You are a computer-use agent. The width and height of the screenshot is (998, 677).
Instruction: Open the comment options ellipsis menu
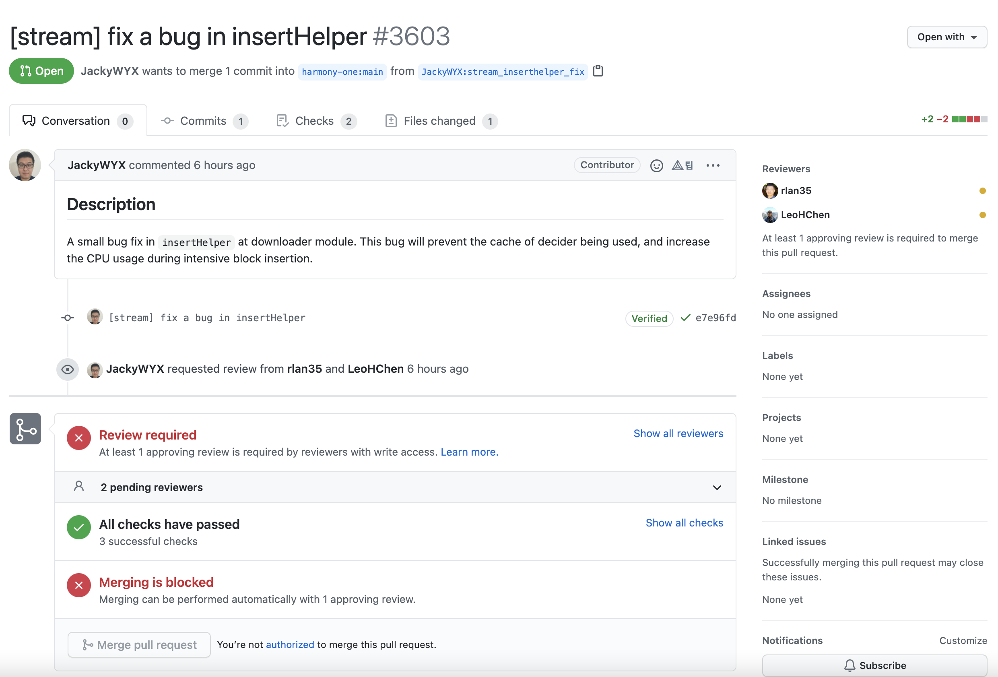coord(713,165)
